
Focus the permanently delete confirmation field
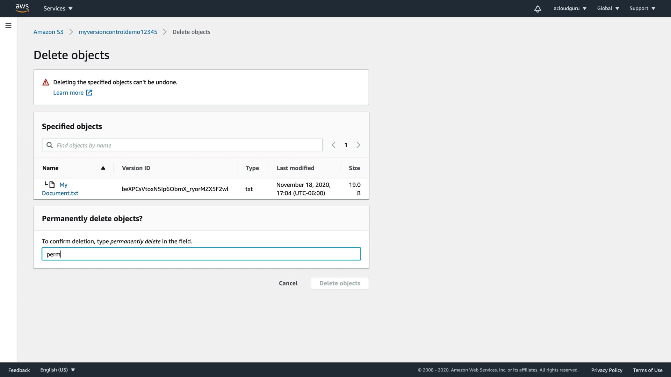click(201, 254)
